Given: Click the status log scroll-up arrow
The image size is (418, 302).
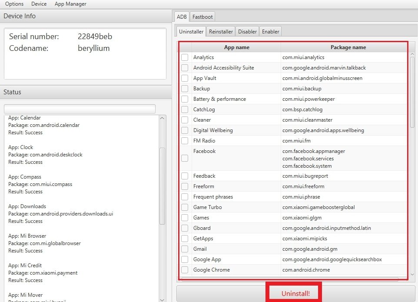Looking at the screenshot, I should 162,118.
